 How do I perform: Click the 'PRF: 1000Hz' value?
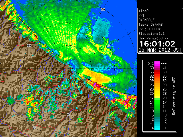point(149,29)
